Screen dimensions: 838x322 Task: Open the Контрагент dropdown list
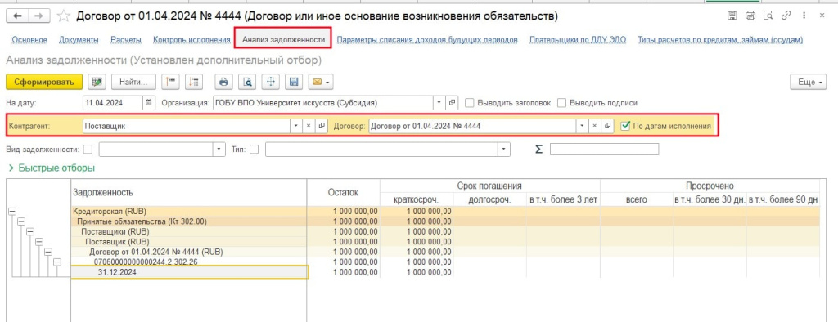(x=296, y=126)
